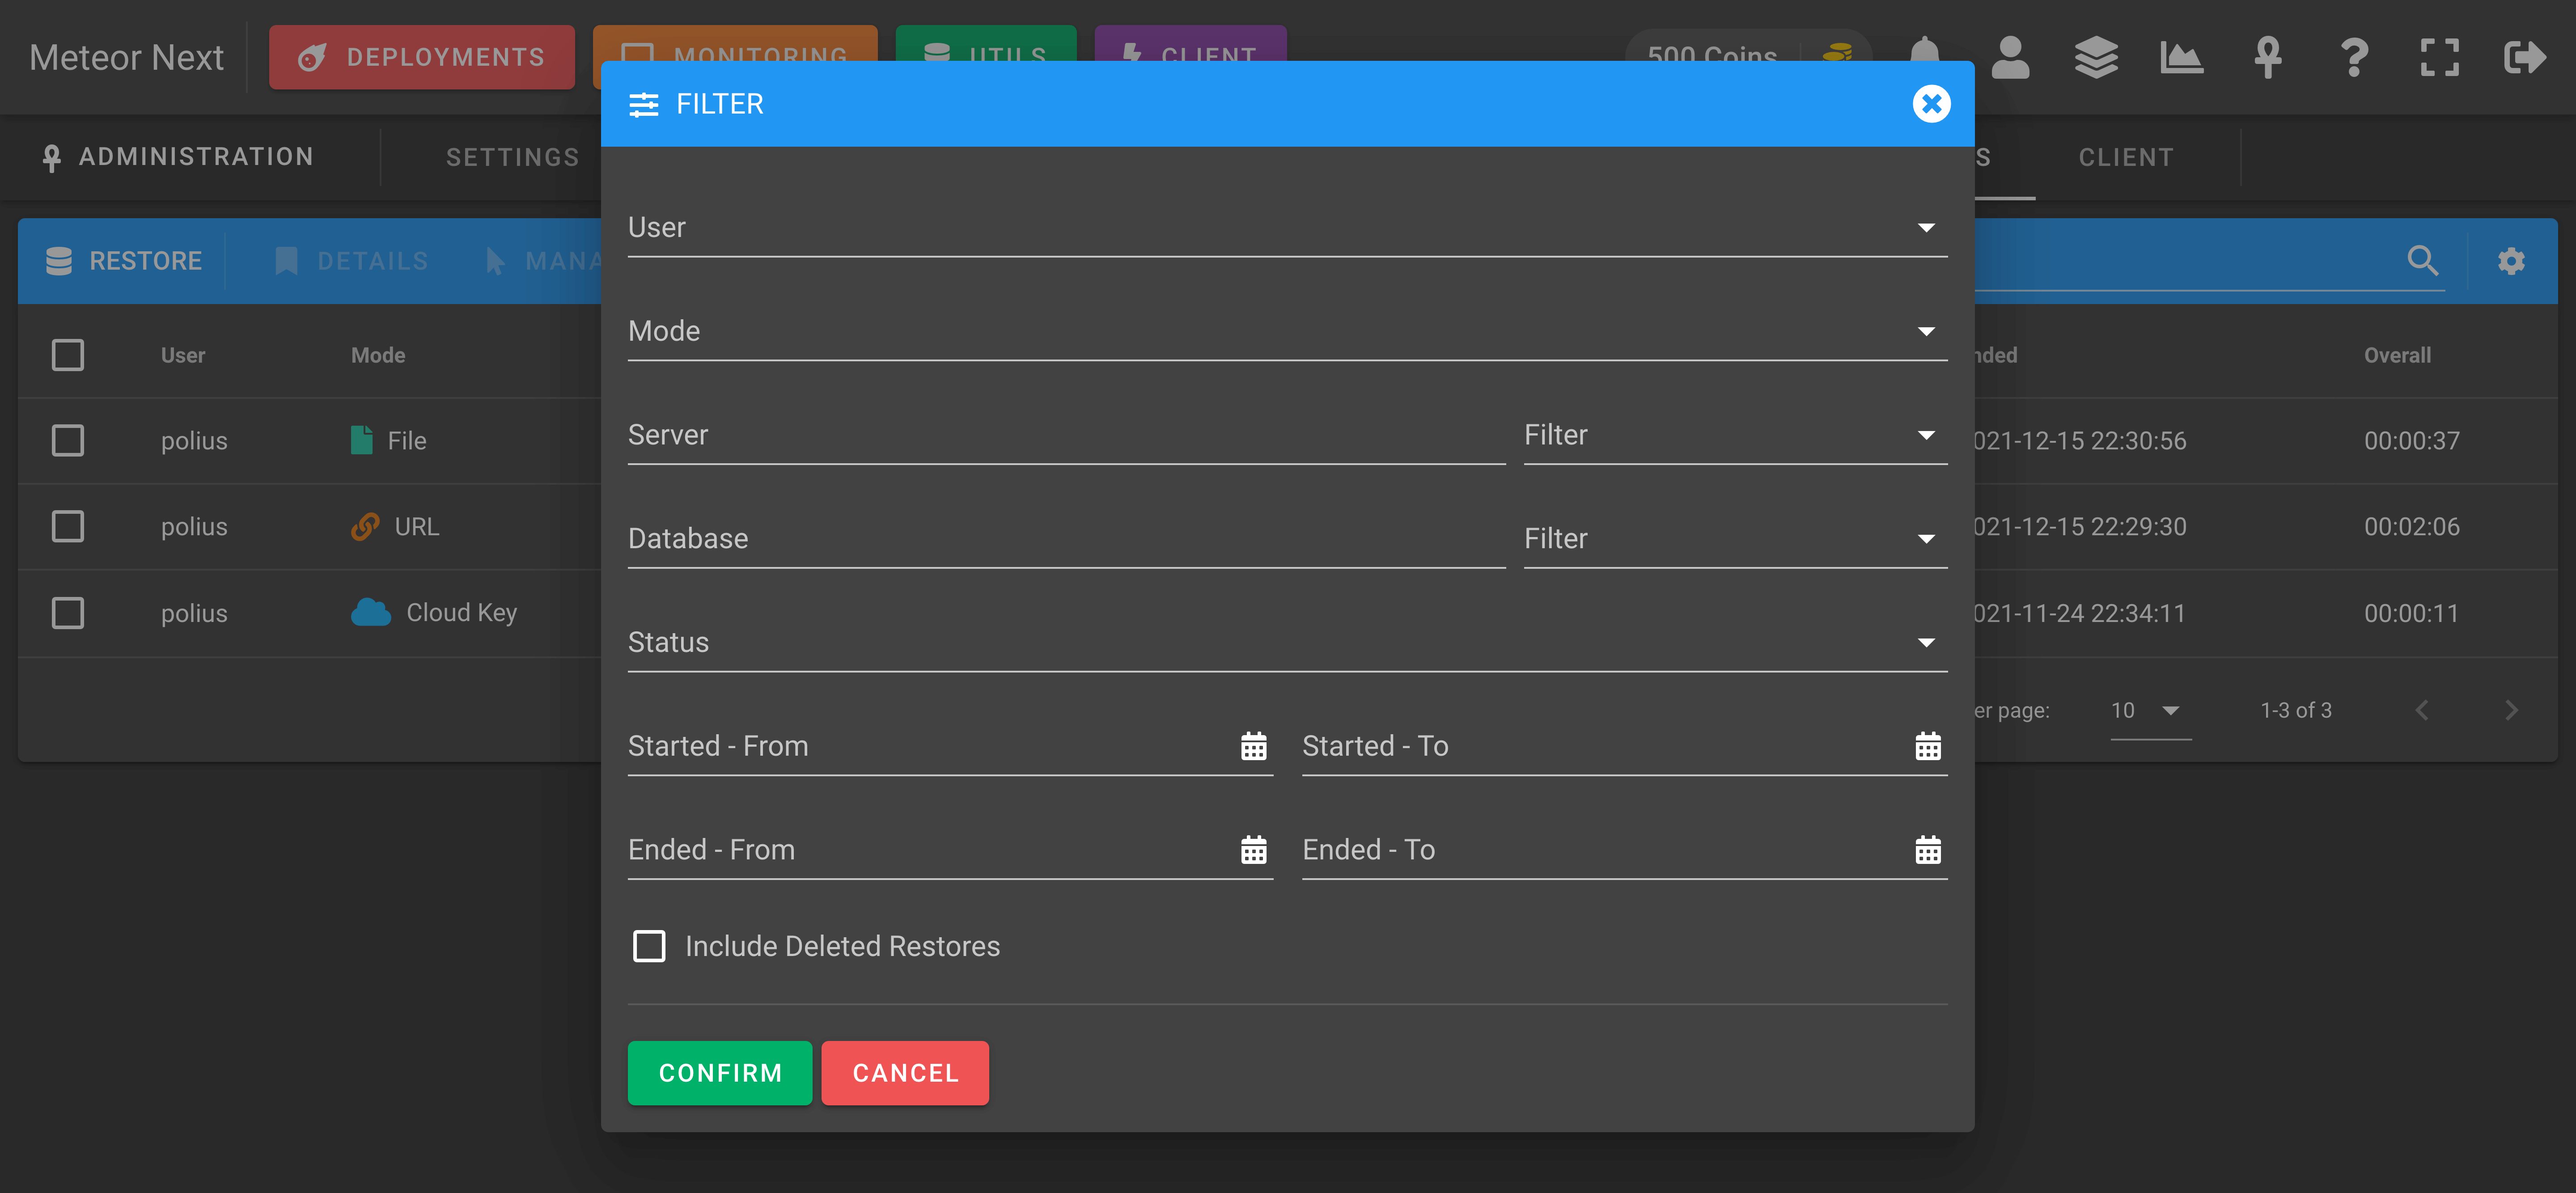Switch to the Settings tab

click(x=512, y=157)
